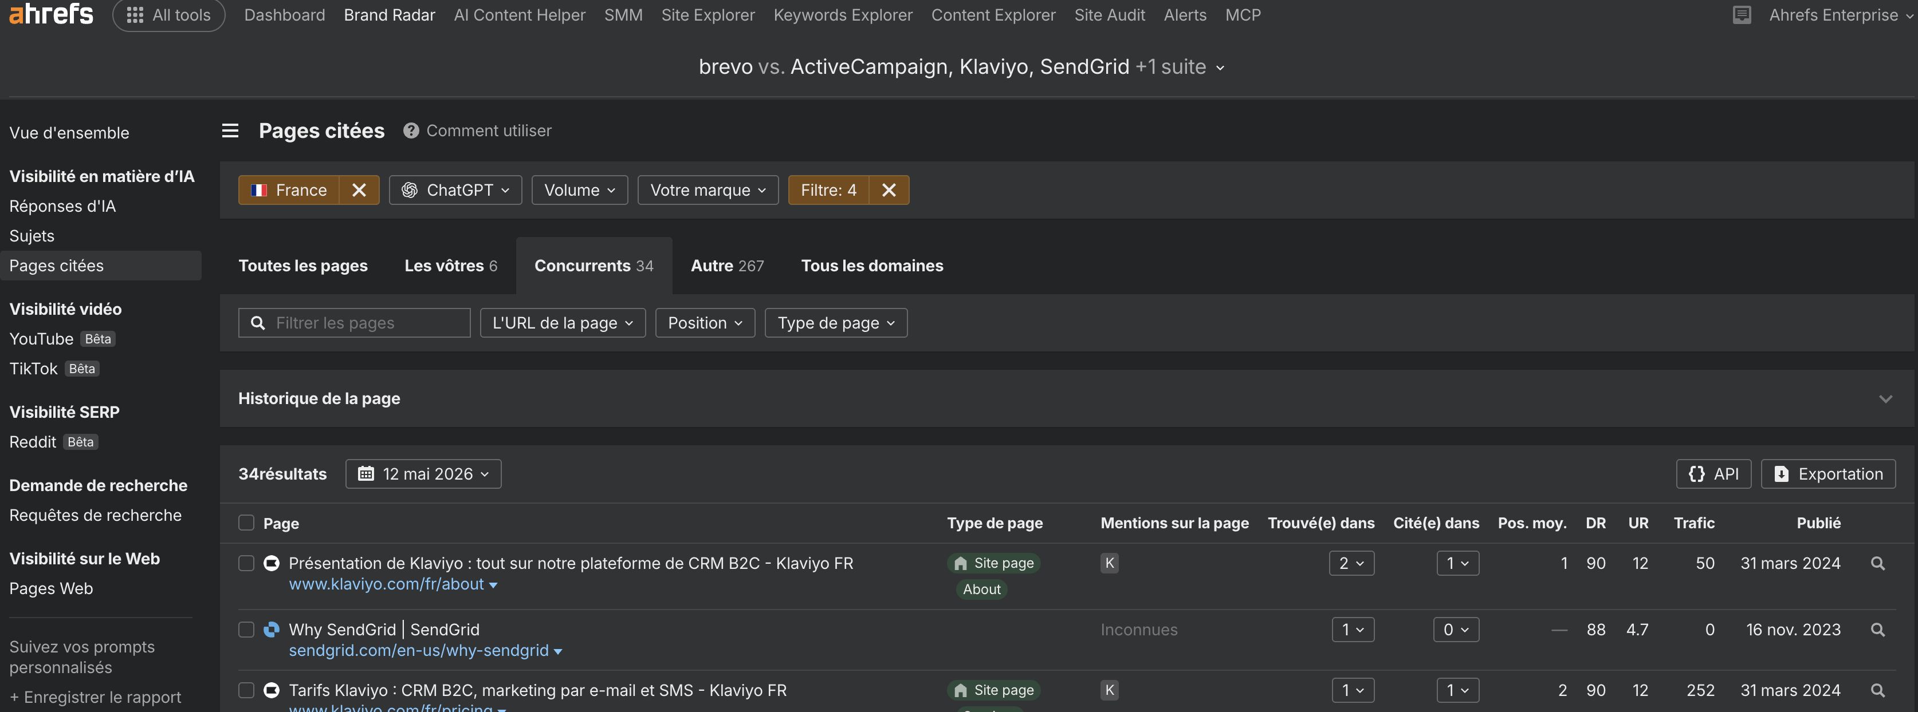Click the Filtrer les pages search field
This screenshot has width=1918, height=712.
point(355,323)
